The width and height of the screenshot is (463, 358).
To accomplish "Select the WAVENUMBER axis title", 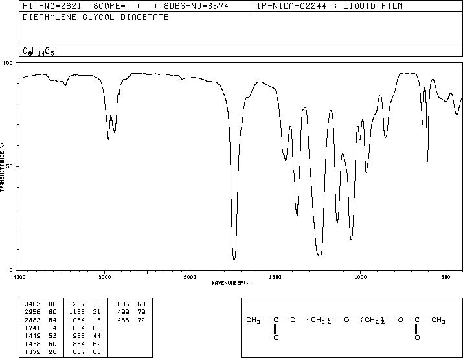I will point(232,283).
